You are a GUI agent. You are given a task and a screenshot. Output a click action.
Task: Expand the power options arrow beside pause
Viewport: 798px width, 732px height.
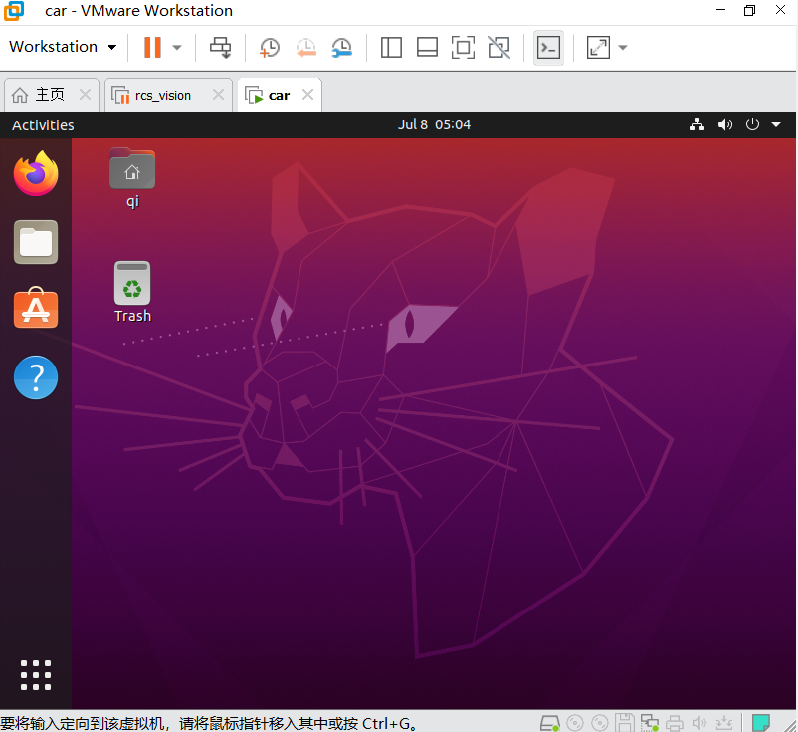pos(176,48)
